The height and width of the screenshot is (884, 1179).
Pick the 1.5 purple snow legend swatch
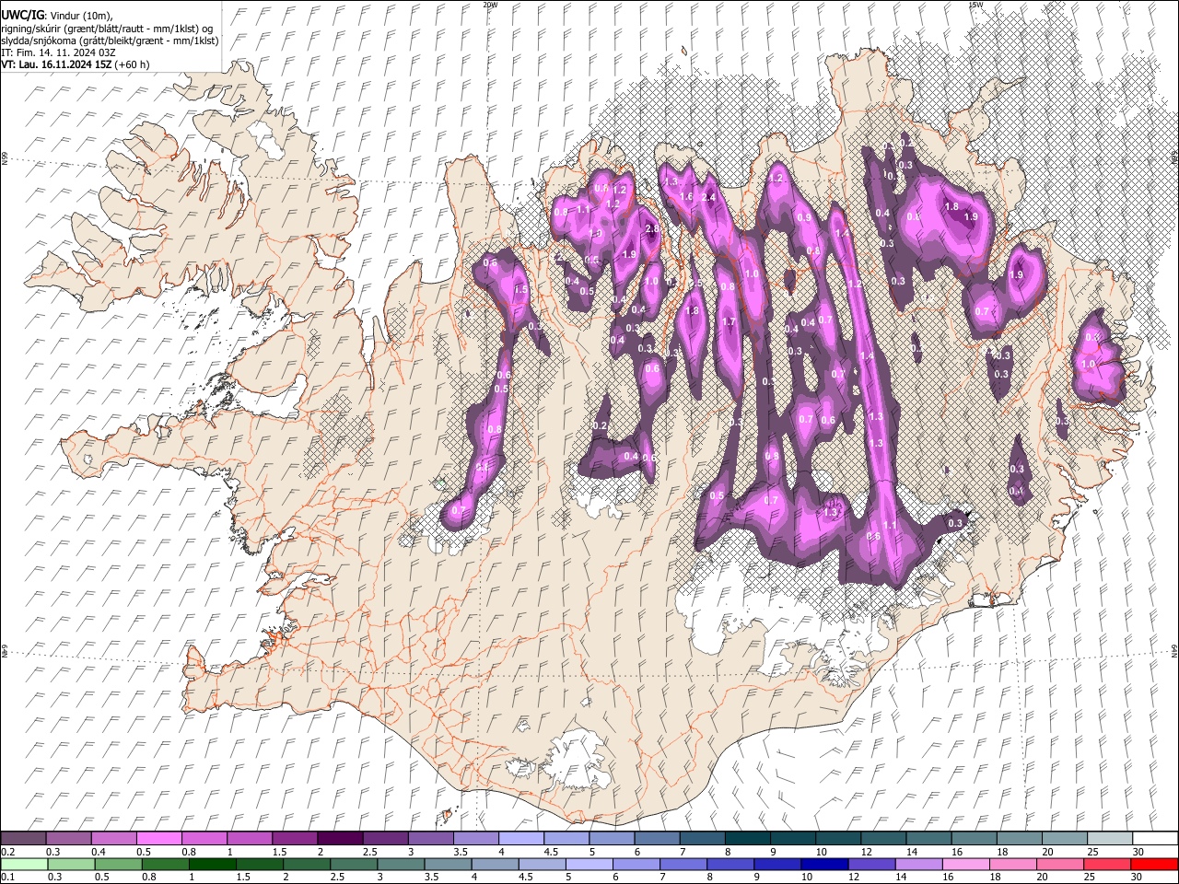pos(295,838)
